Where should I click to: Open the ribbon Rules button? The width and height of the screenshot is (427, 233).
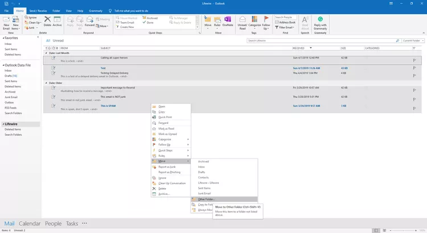tap(217, 23)
